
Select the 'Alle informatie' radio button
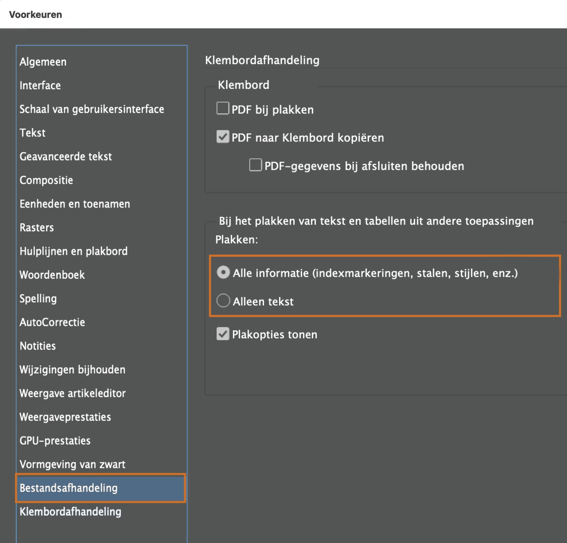tap(223, 272)
